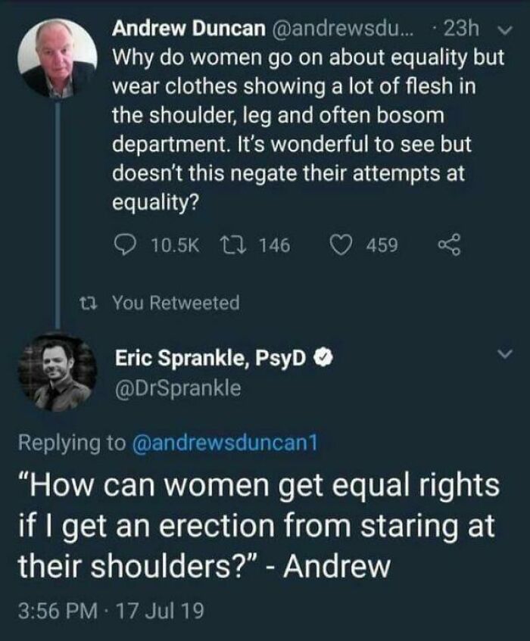Like Andrew Duncan's tweet with heart icon
The image size is (530, 641).
pyautogui.click(x=340, y=245)
